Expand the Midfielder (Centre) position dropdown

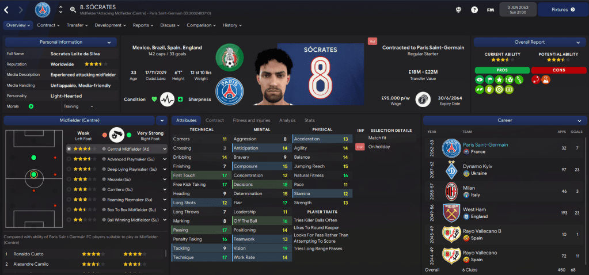(x=162, y=120)
